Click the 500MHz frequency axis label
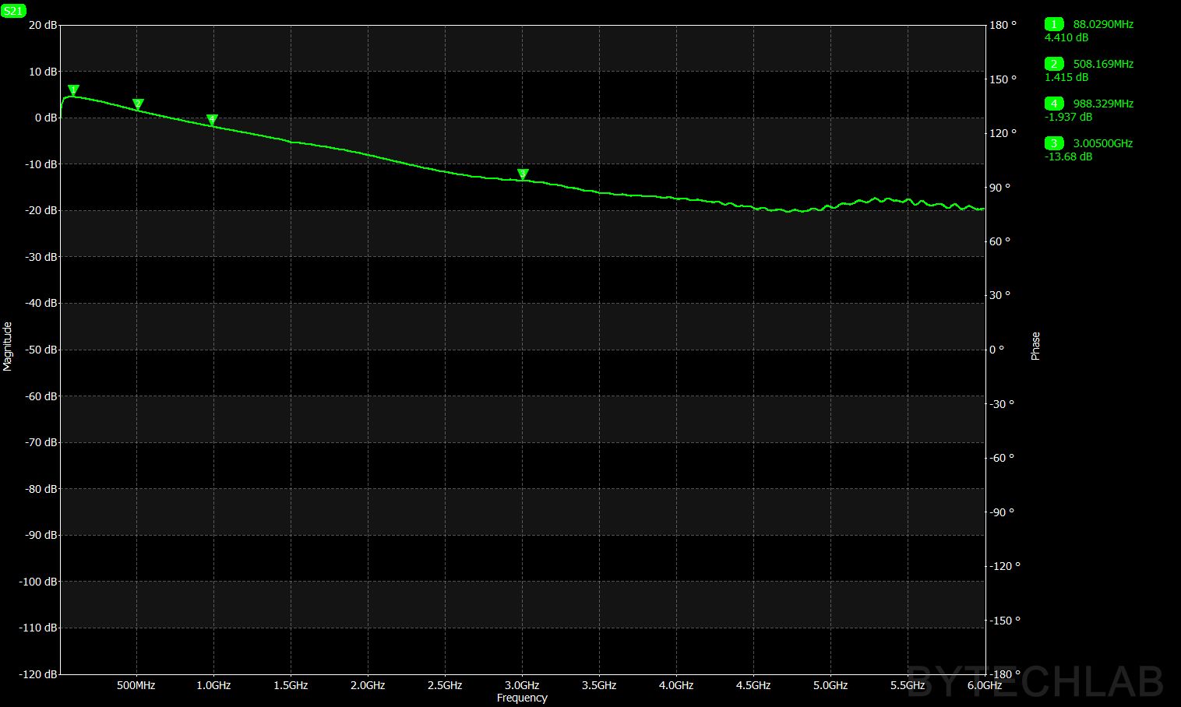 click(x=136, y=685)
